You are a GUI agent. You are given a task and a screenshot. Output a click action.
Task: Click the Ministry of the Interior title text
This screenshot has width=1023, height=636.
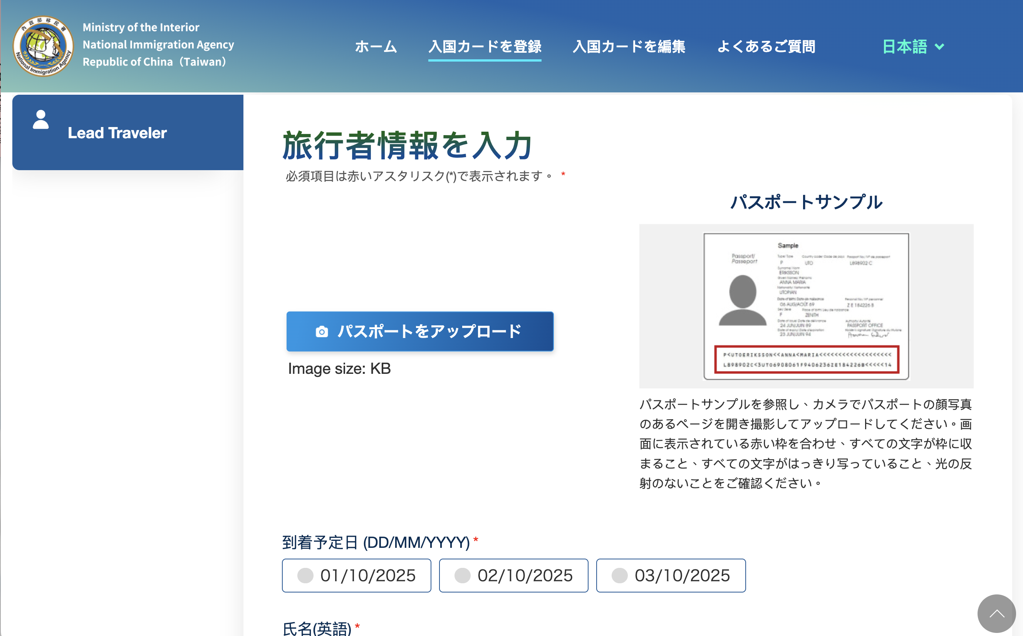point(141,27)
